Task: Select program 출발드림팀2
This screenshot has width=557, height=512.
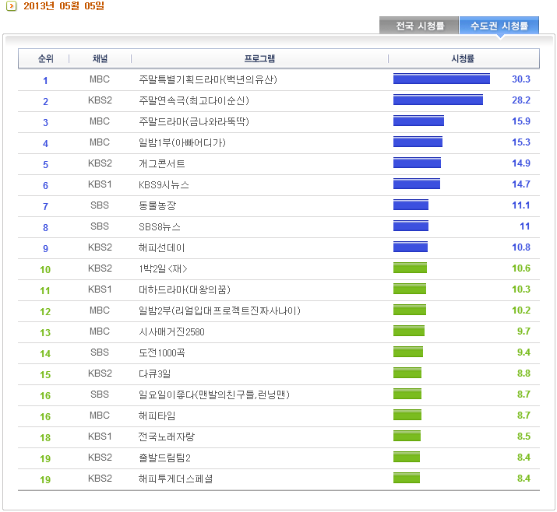Action: pos(164,458)
